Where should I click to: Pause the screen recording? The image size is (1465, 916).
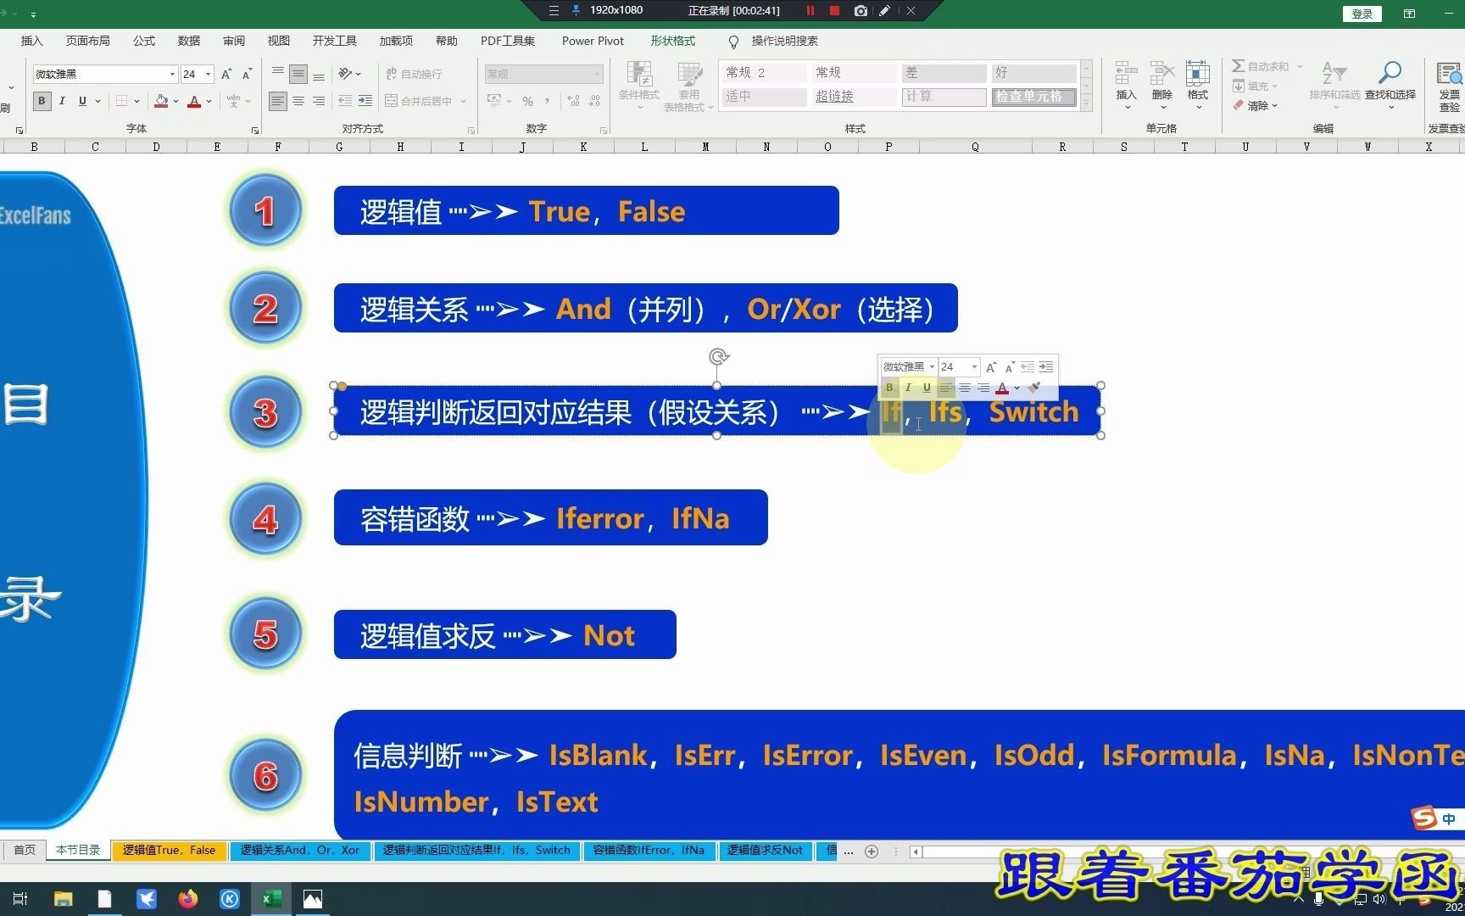coord(810,11)
